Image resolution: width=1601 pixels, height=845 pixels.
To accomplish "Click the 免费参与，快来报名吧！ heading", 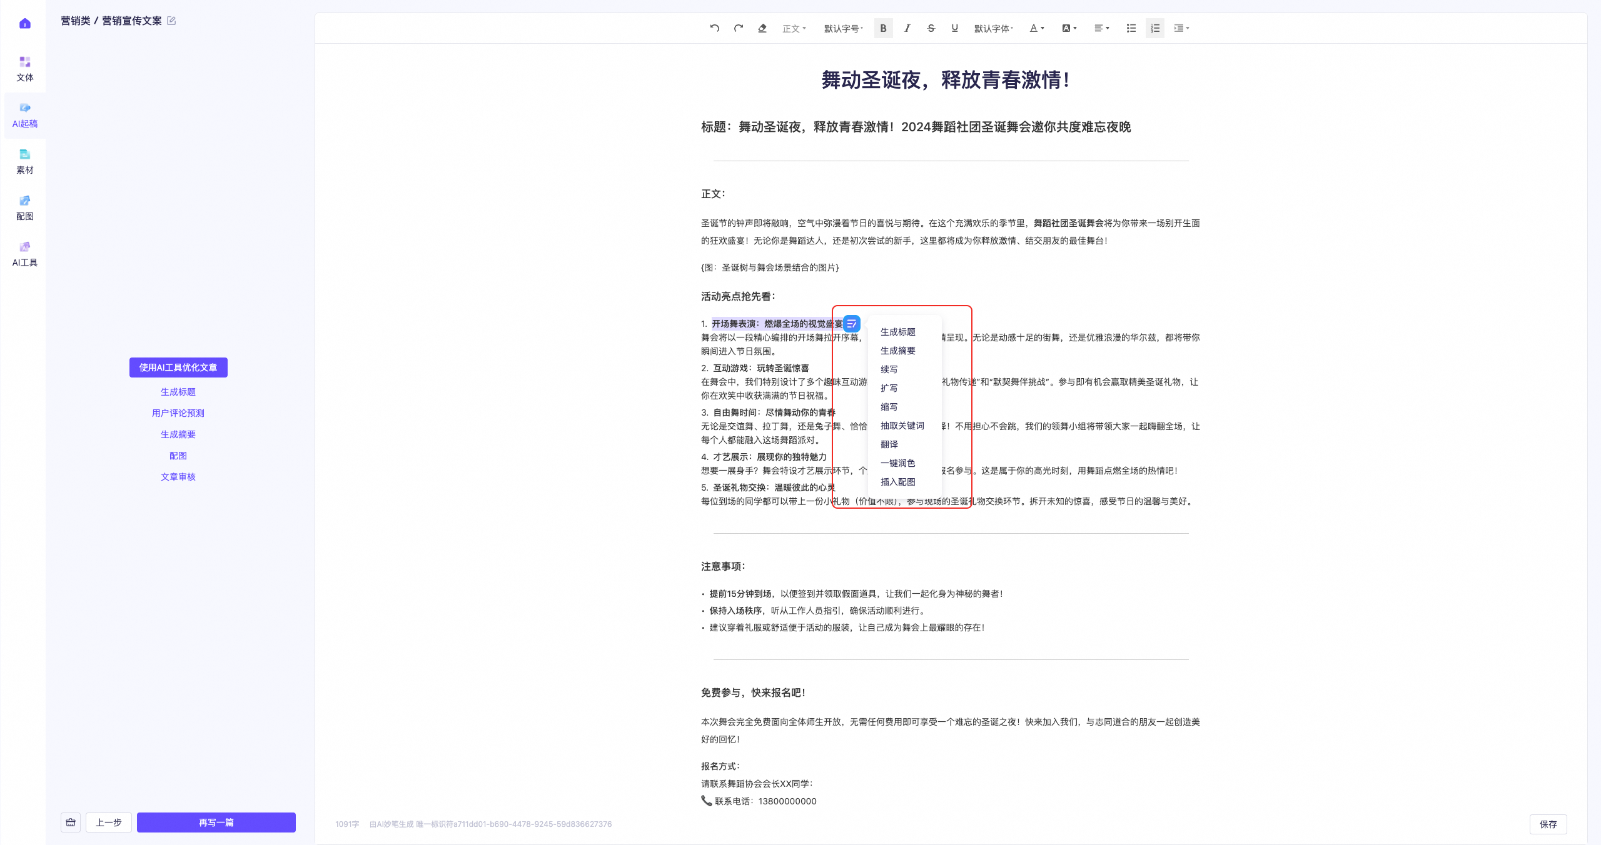I will [x=754, y=693].
